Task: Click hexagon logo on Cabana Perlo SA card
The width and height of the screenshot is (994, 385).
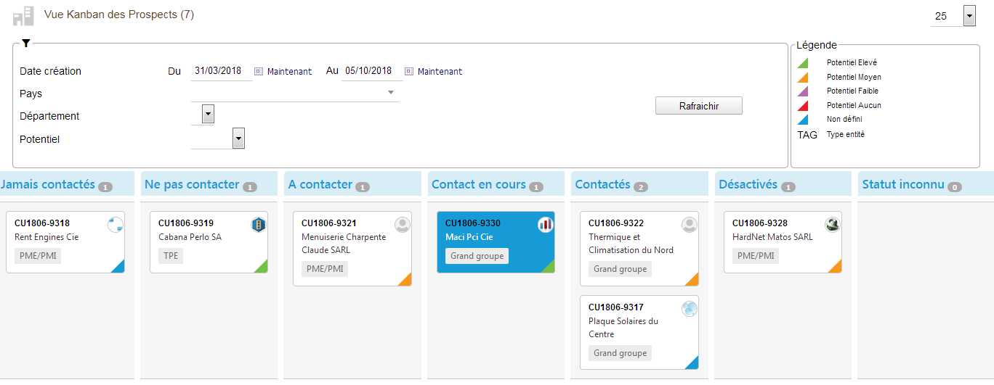Action: pyautogui.click(x=258, y=225)
